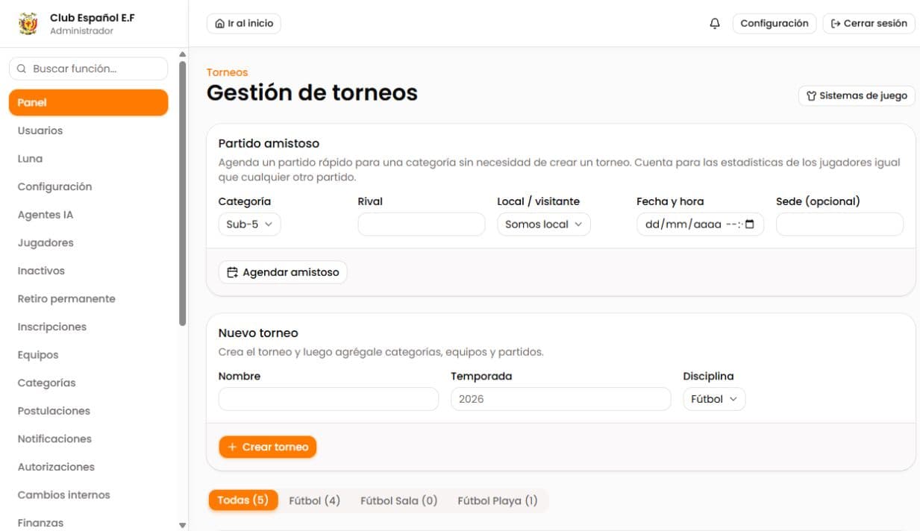Open Cambios internos in sidebar
This screenshot has height=531, width=920.
(x=88, y=494)
